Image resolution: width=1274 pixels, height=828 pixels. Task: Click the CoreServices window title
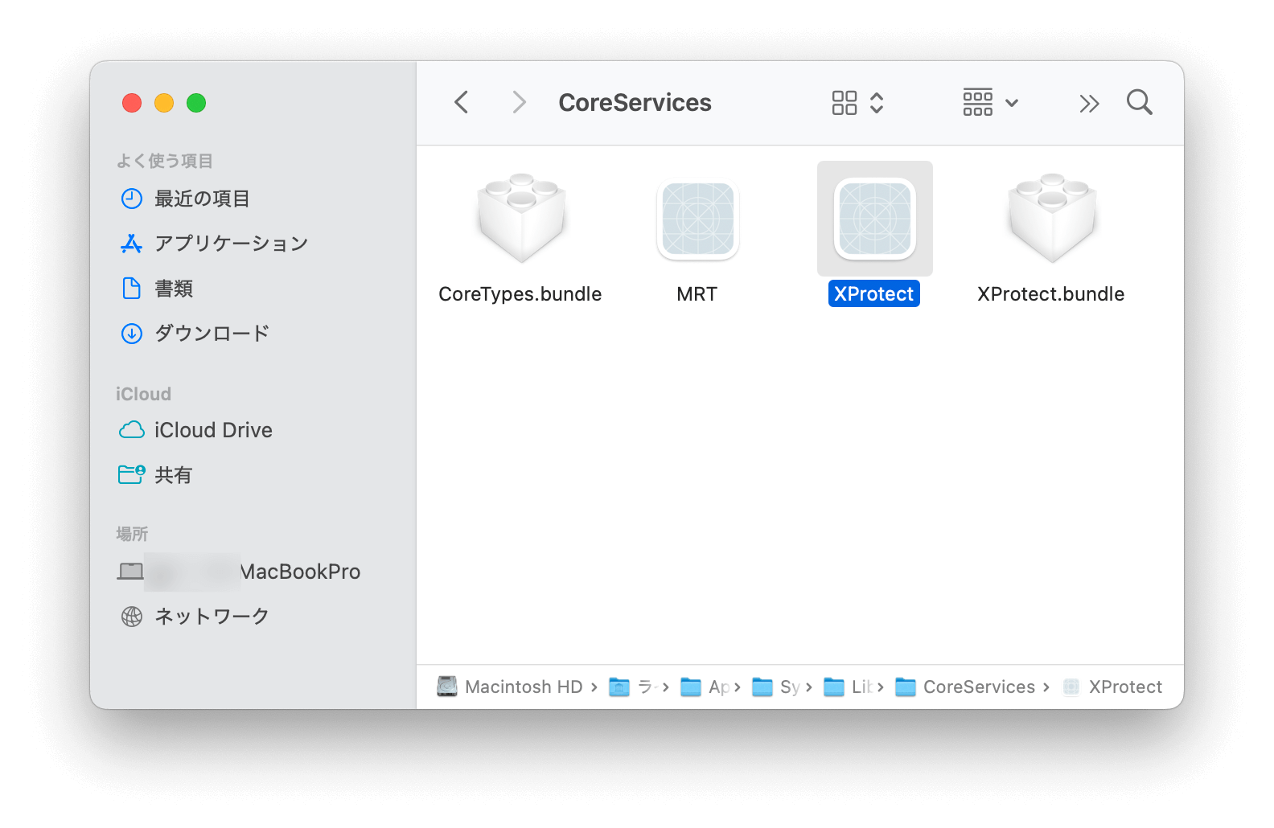click(635, 103)
